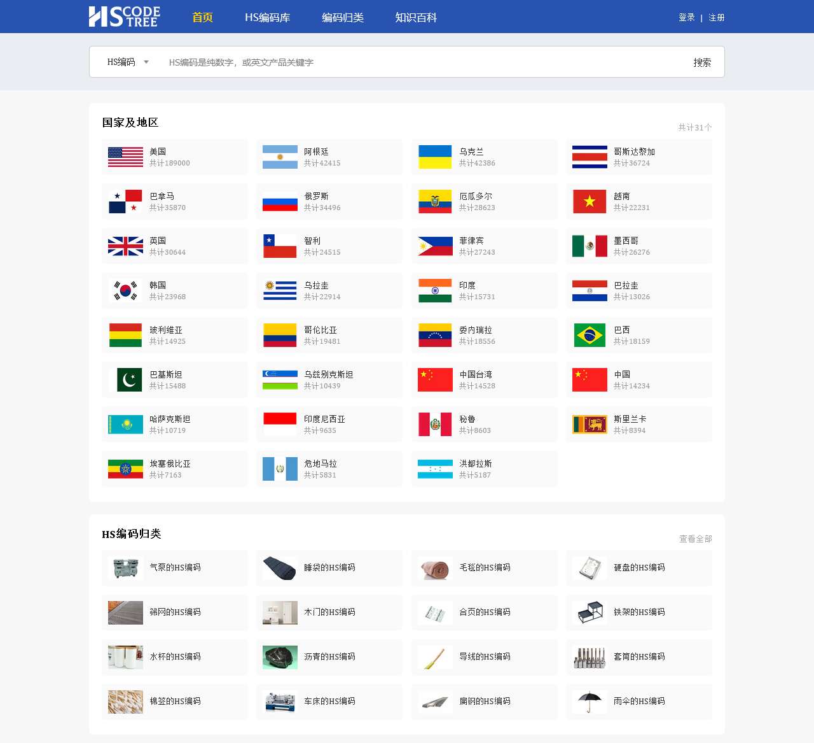Open 沥青的HS编码 link

click(x=329, y=656)
